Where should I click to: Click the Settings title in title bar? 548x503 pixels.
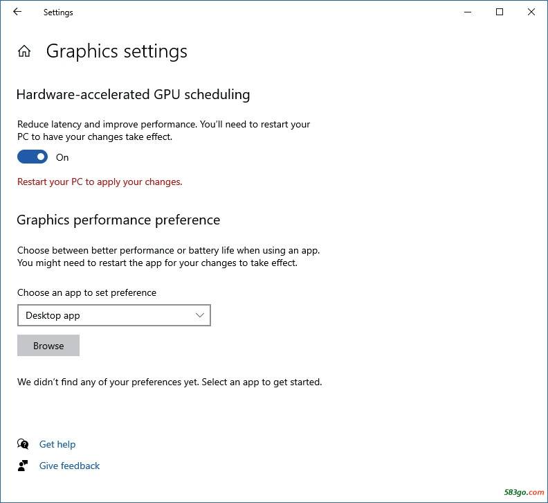[x=58, y=12]
